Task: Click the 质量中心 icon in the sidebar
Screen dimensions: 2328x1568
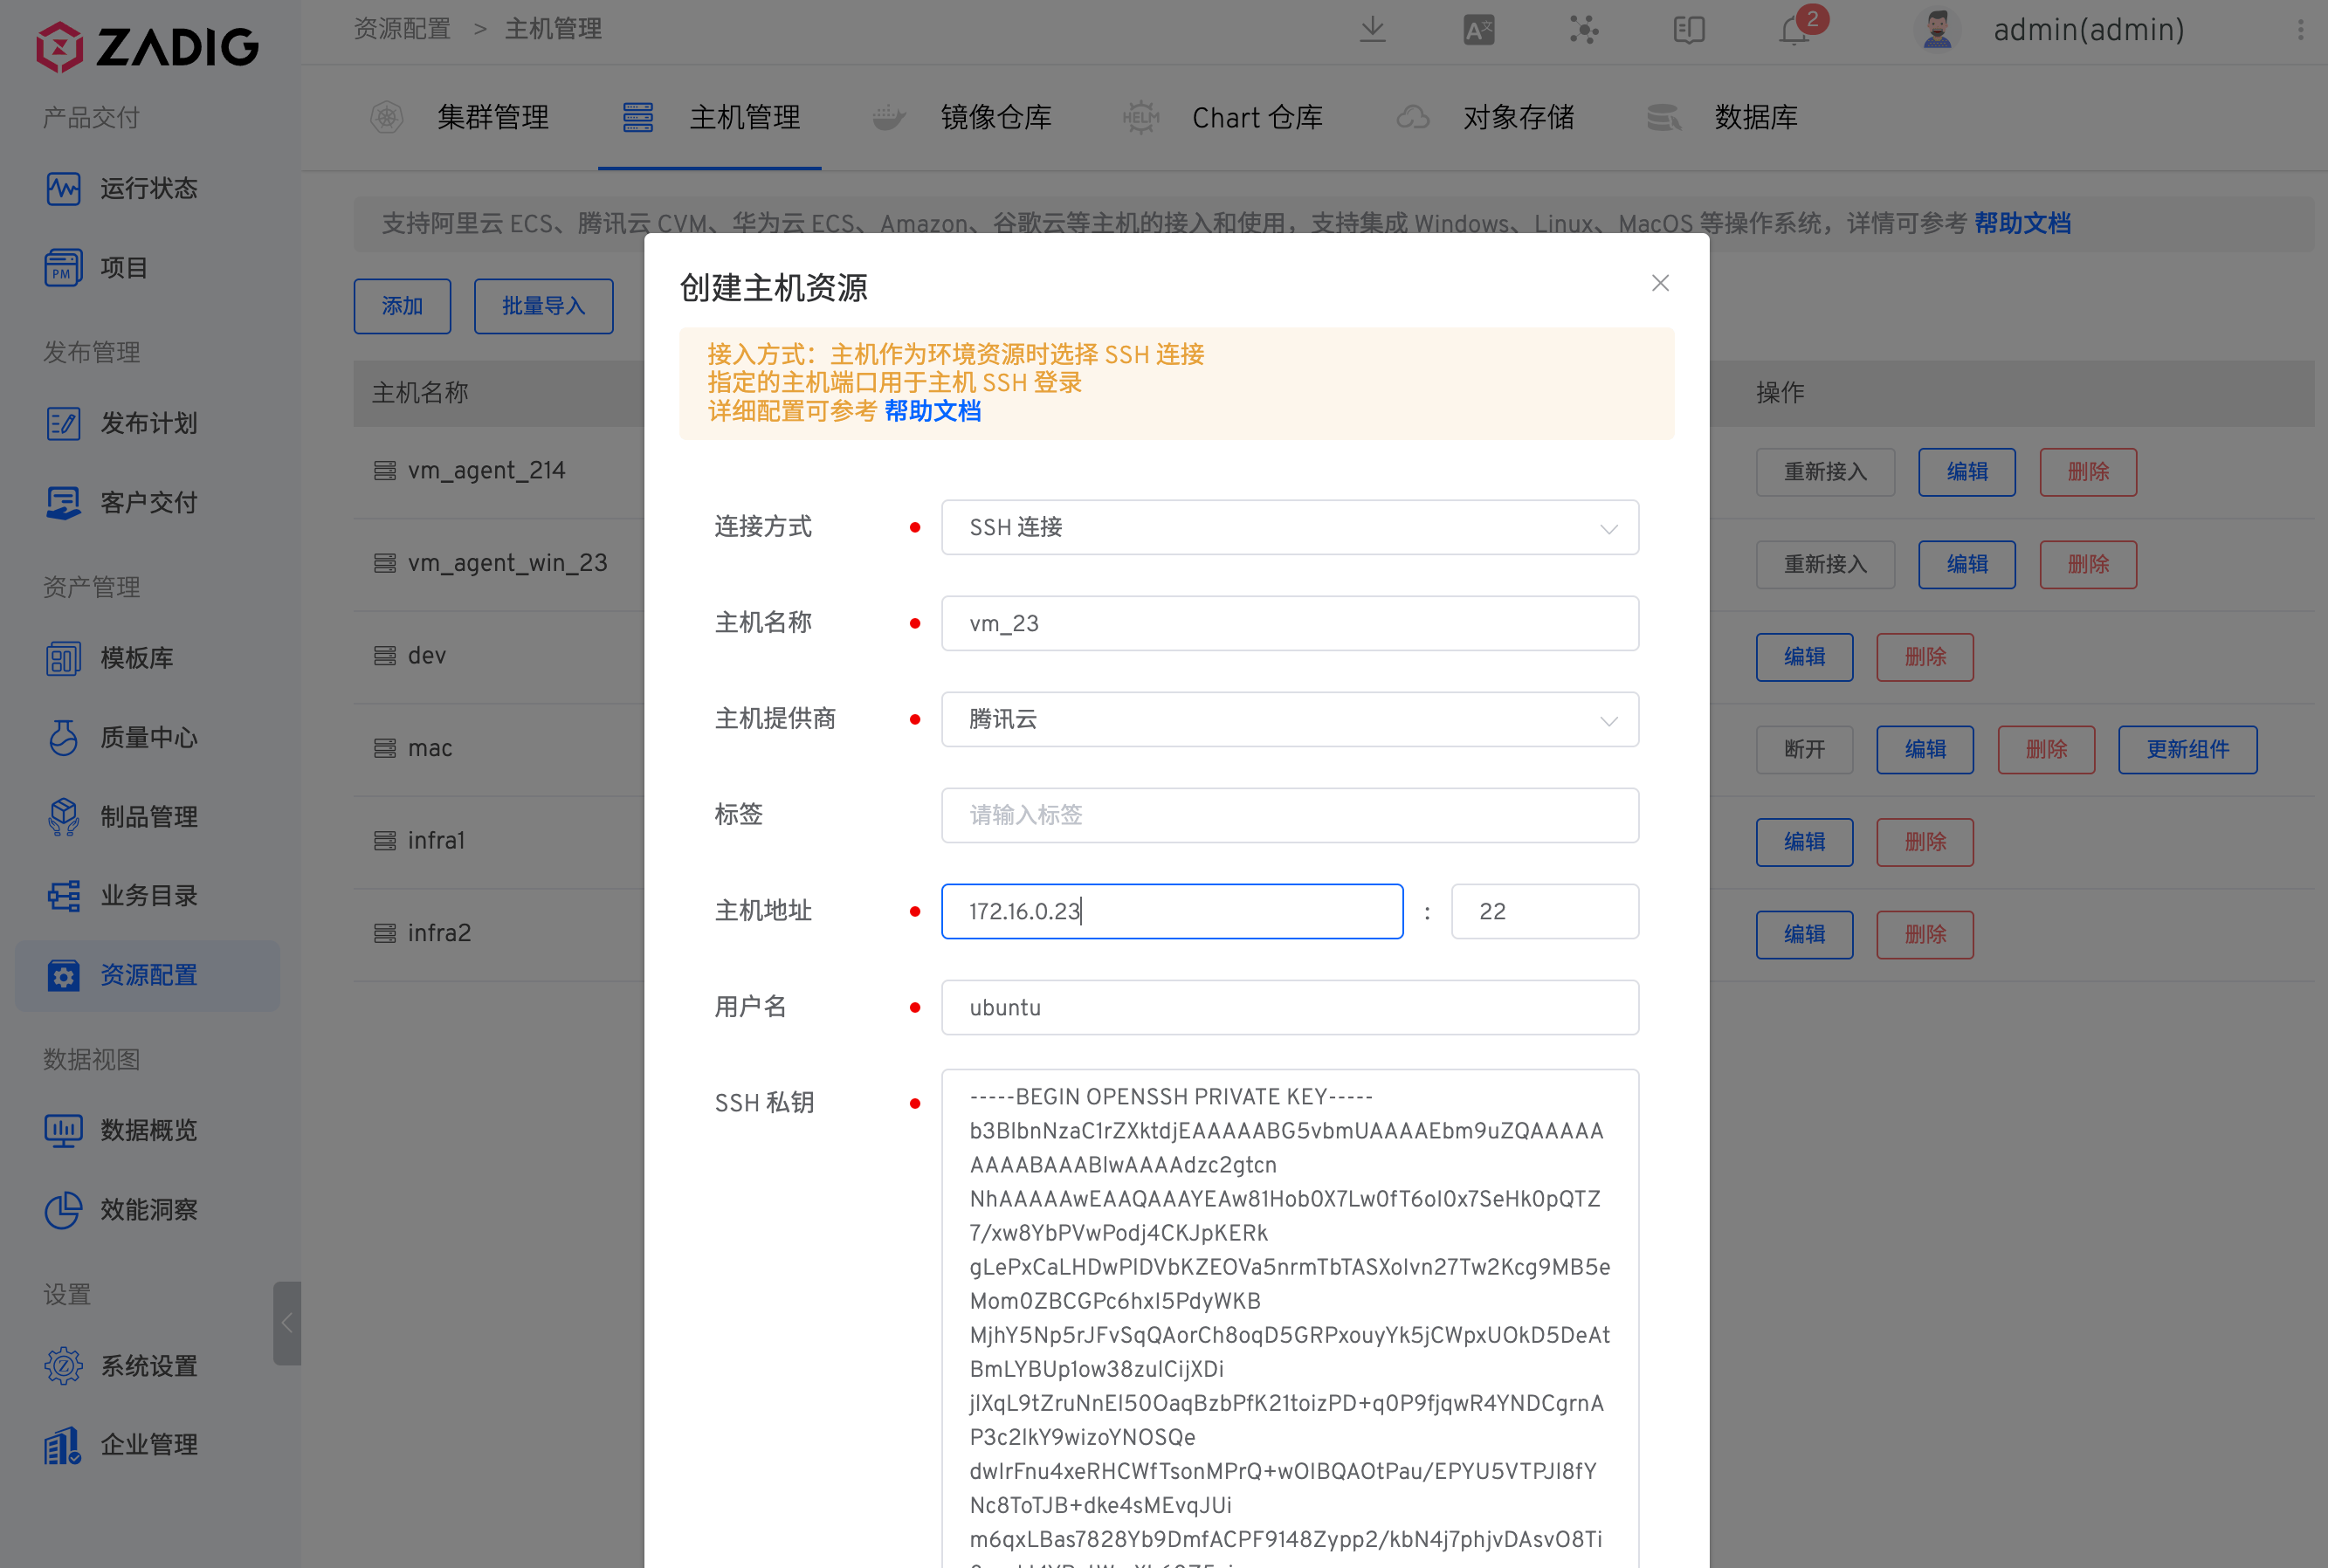Action: click(63, 738)
